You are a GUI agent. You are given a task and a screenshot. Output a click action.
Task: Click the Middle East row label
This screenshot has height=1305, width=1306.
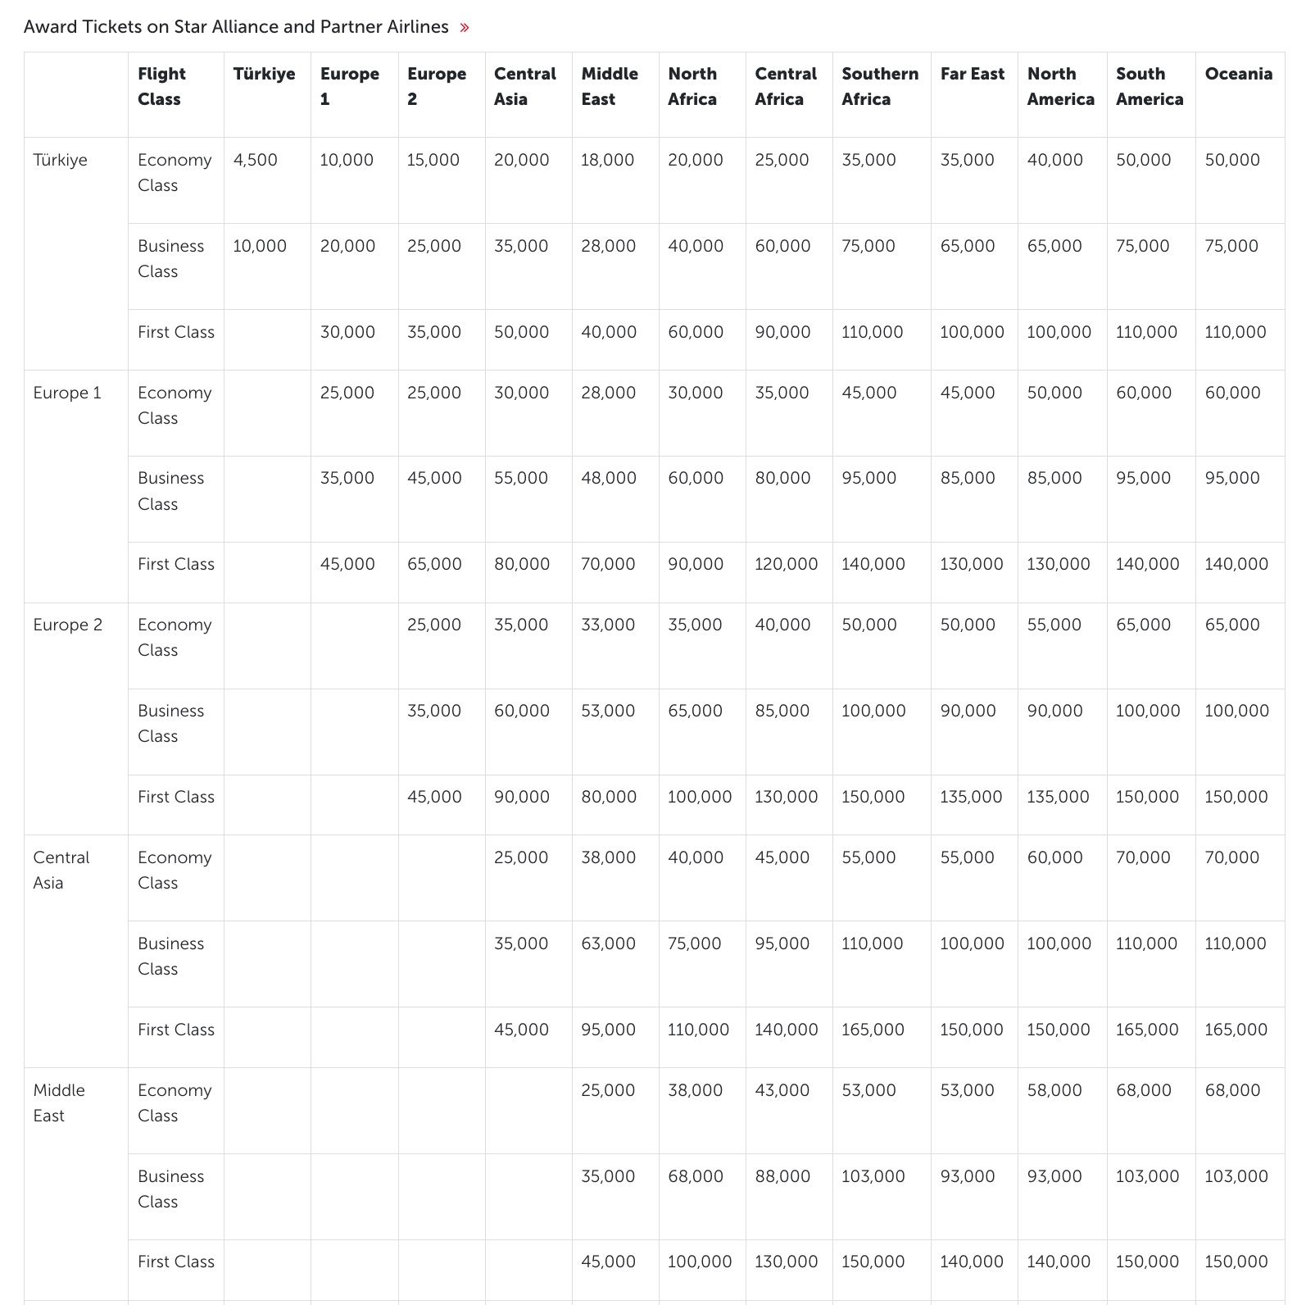59,1103
